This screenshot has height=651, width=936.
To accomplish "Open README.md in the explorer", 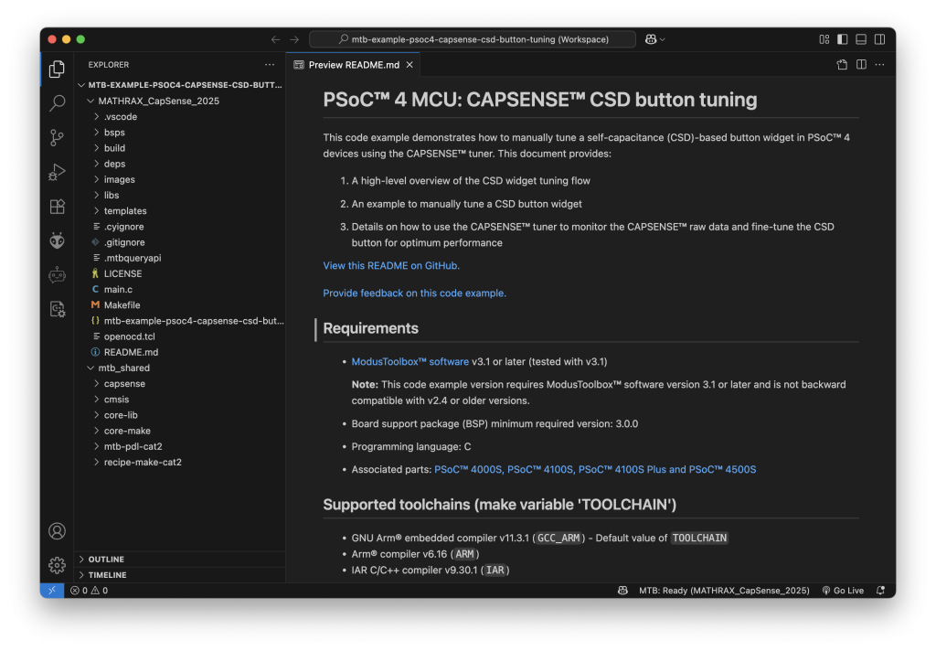I will click(x=180, y=352).
